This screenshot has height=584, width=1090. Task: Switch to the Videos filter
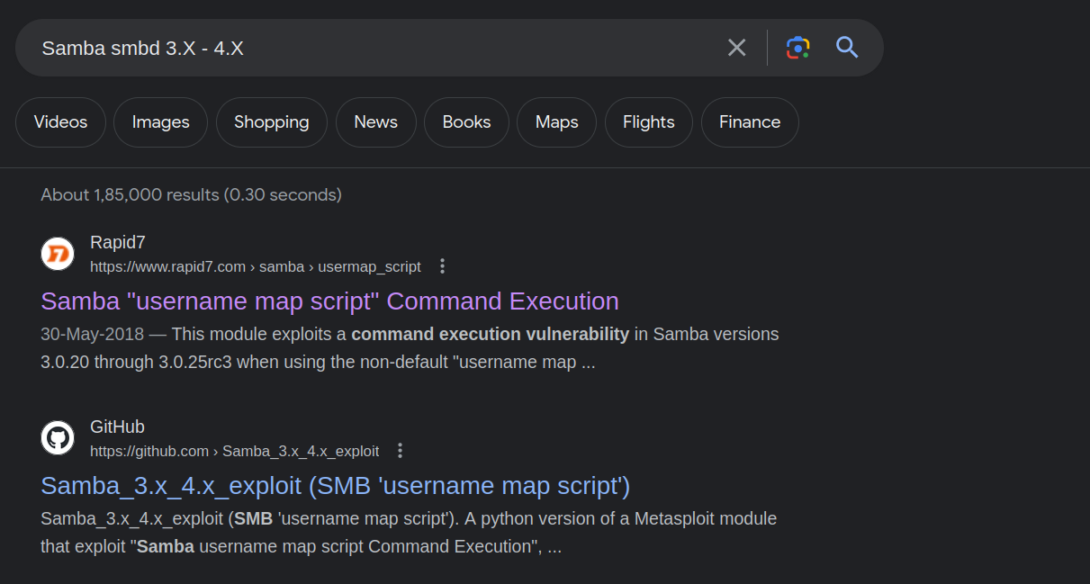[60, 122]
